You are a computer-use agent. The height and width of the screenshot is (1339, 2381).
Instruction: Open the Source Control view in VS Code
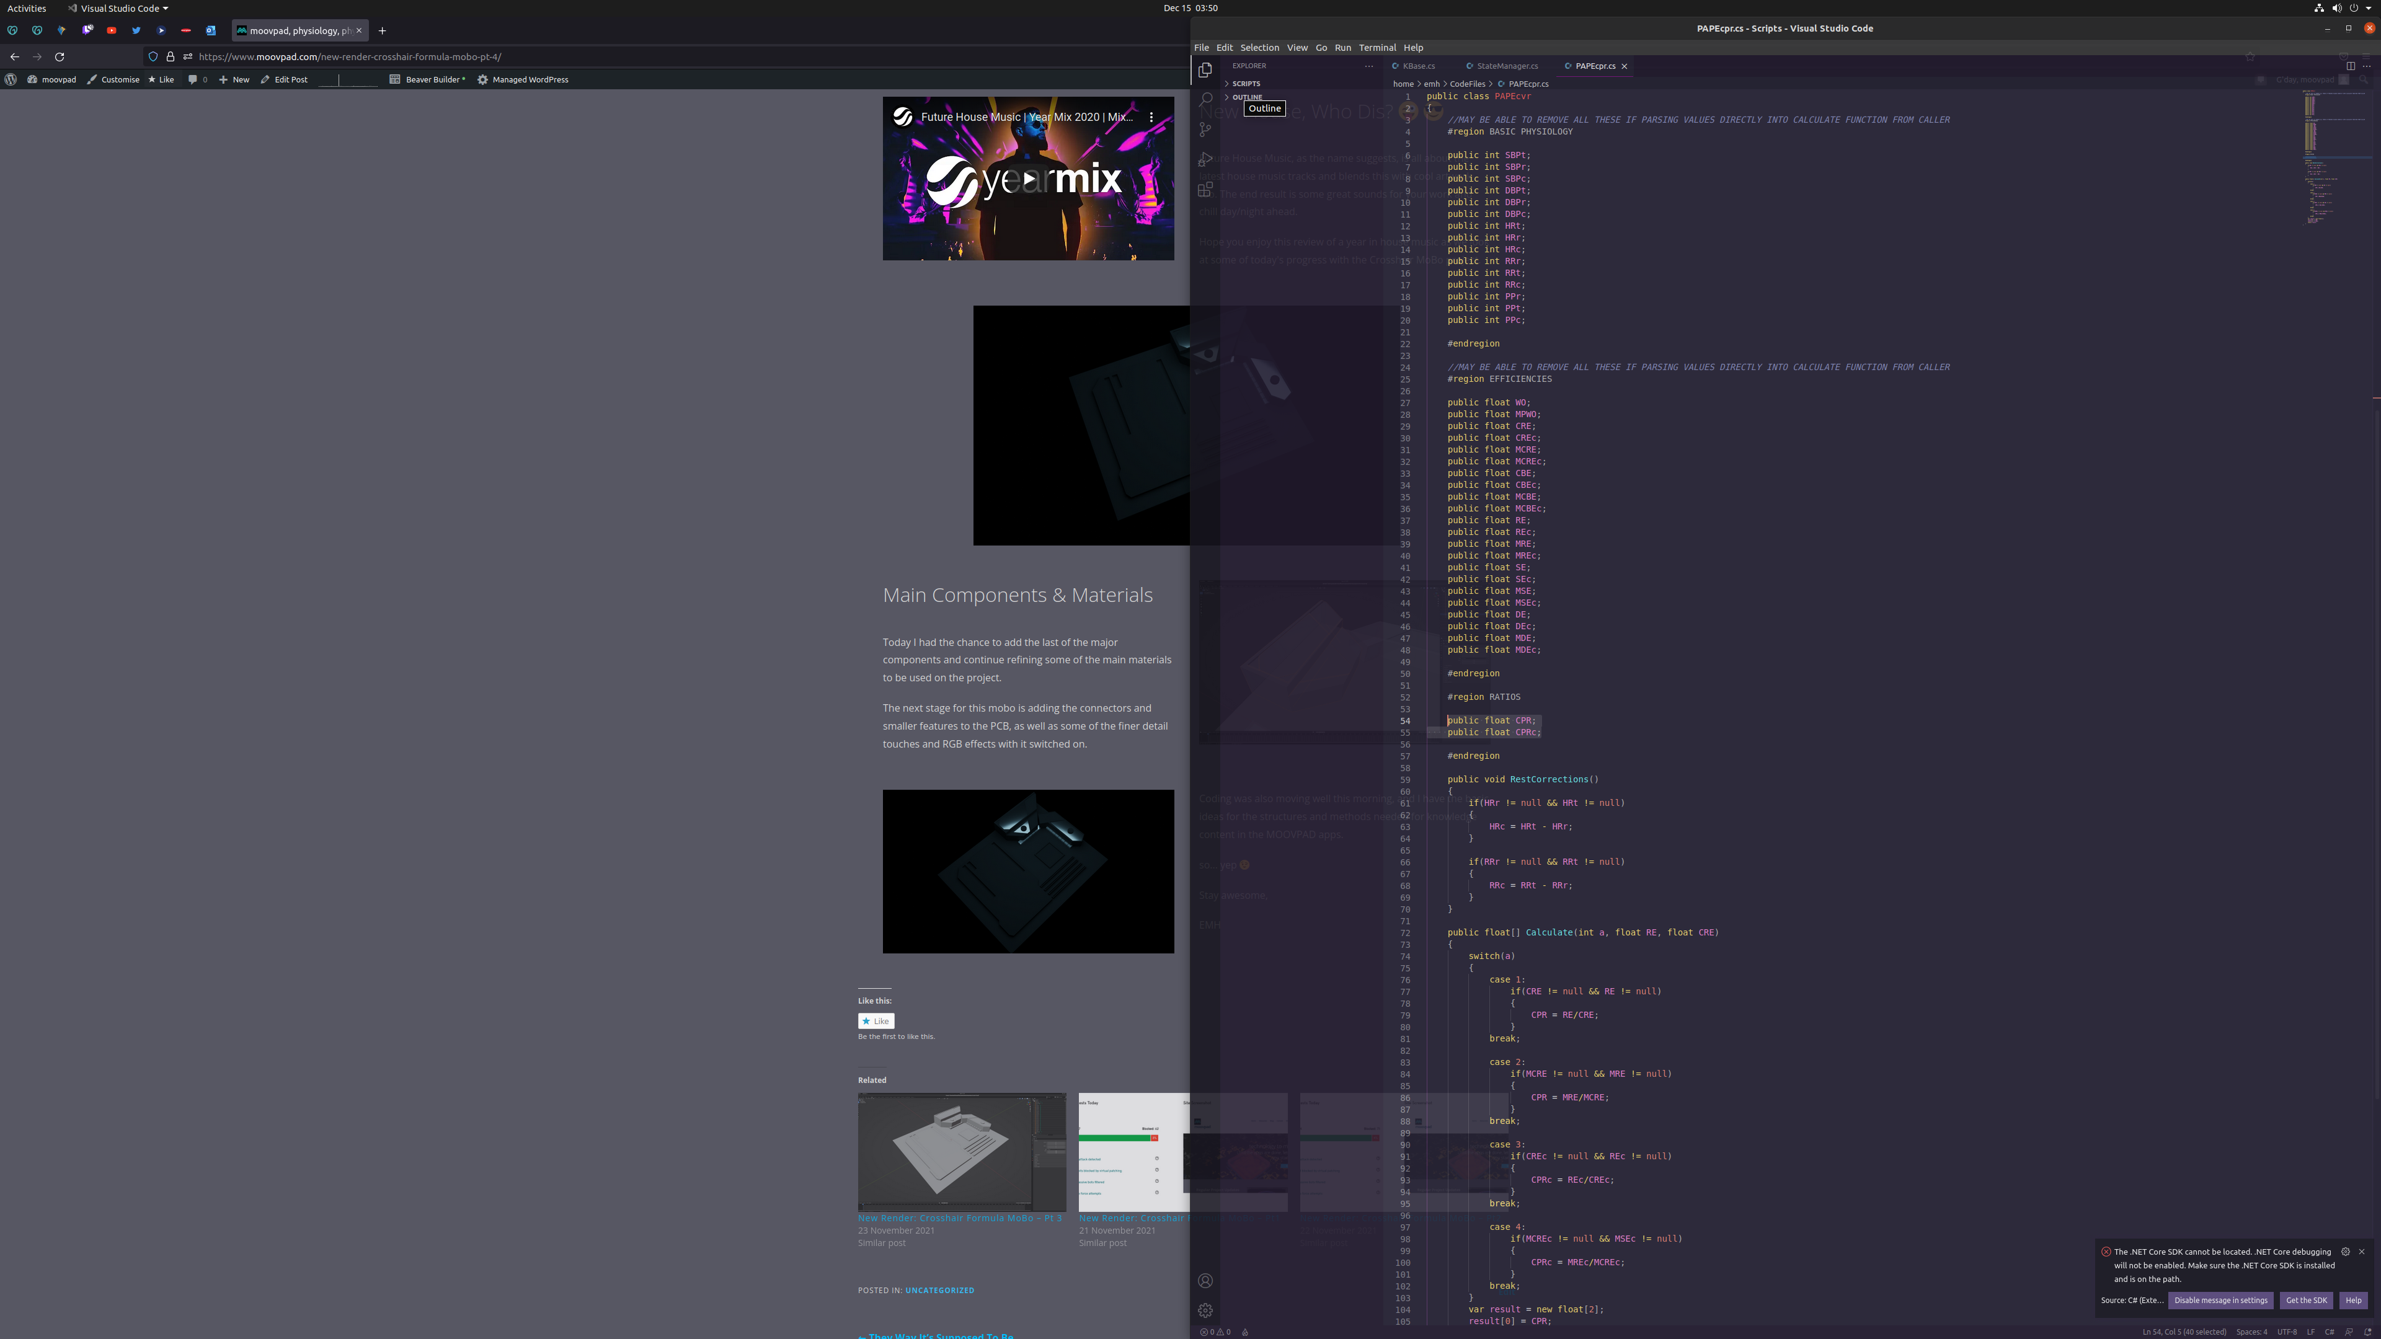tap(1205, 130)
